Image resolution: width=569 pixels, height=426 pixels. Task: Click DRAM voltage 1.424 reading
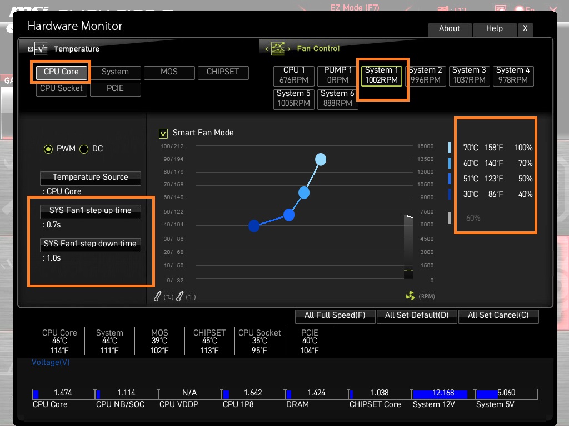(x=316, y=393)
